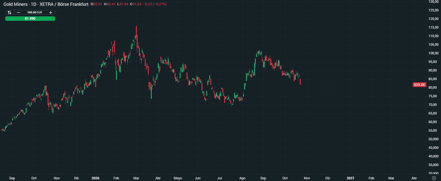Click the change value −0,22 (−0,27%)
This screenshot has height=181, width=441.
pos(155,4)
